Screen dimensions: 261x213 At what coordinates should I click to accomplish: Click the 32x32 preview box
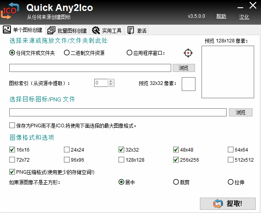click(x=189, y=84)
